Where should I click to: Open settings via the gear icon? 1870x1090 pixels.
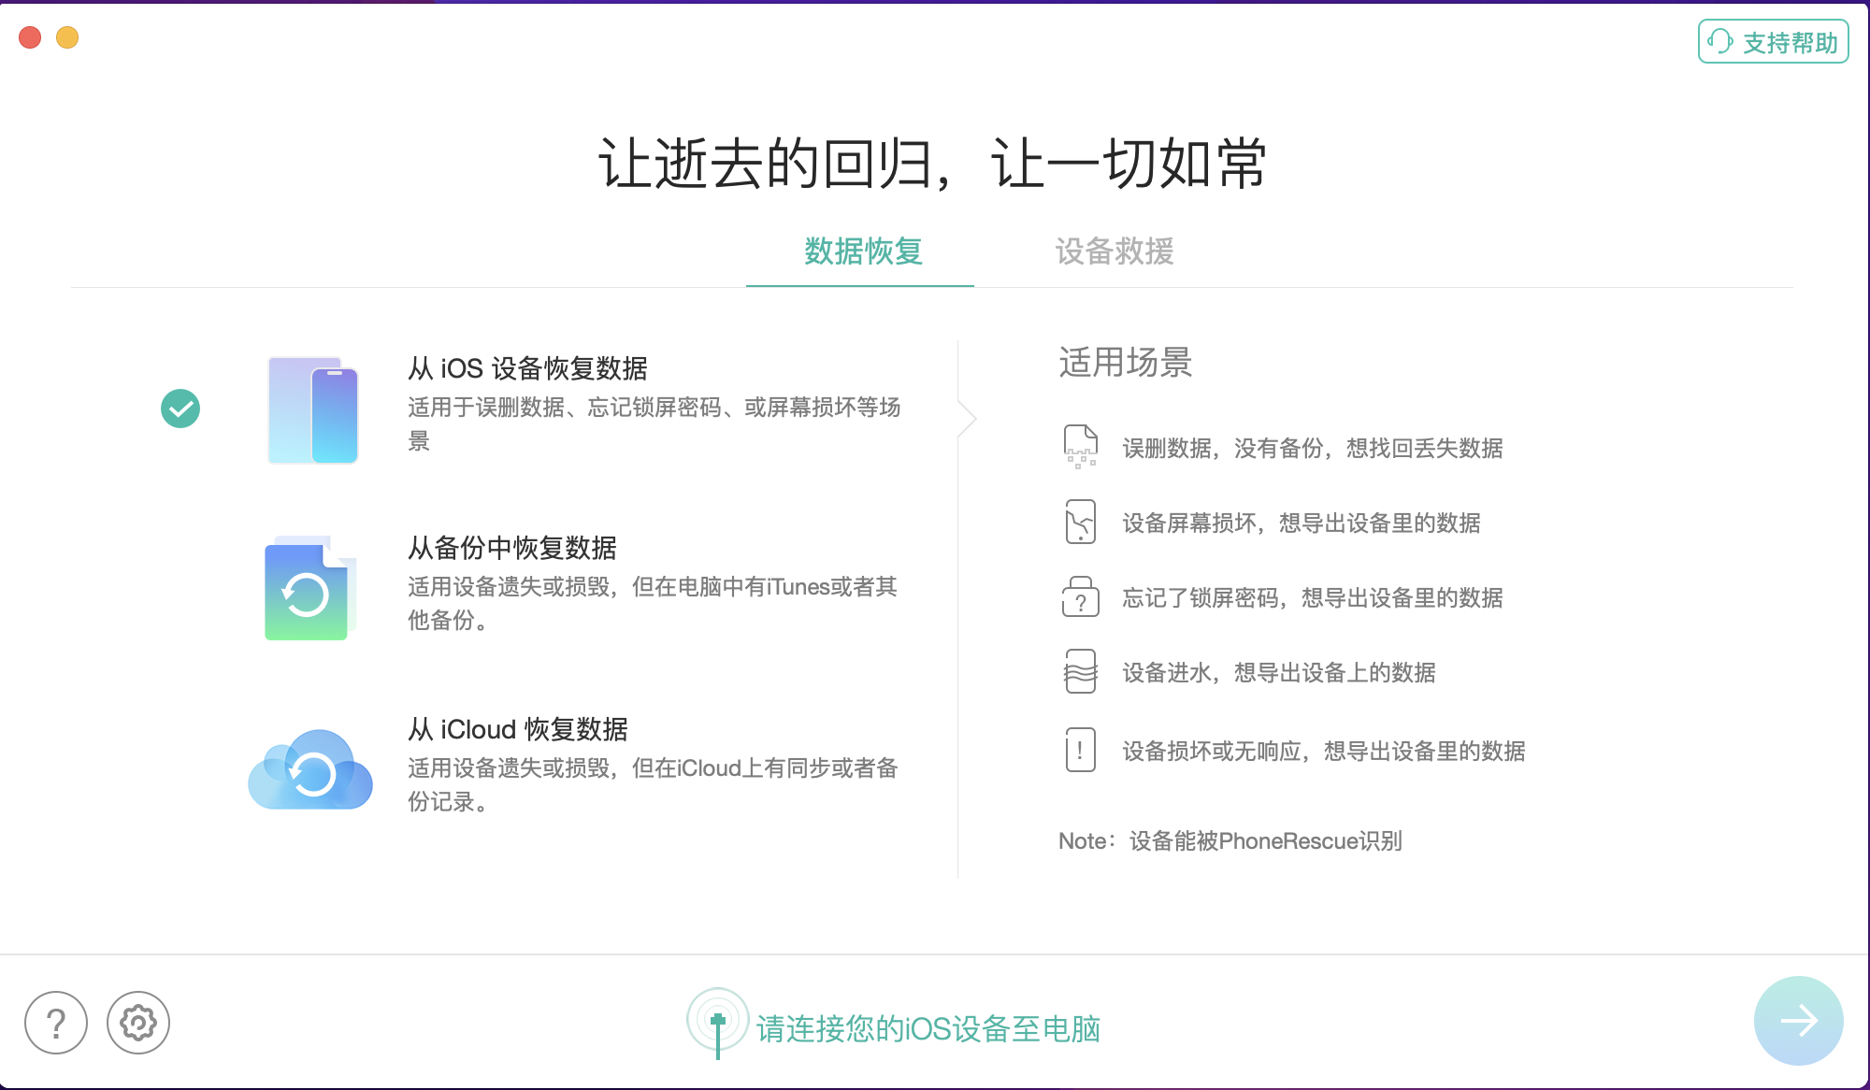(x=138, y=1023)
